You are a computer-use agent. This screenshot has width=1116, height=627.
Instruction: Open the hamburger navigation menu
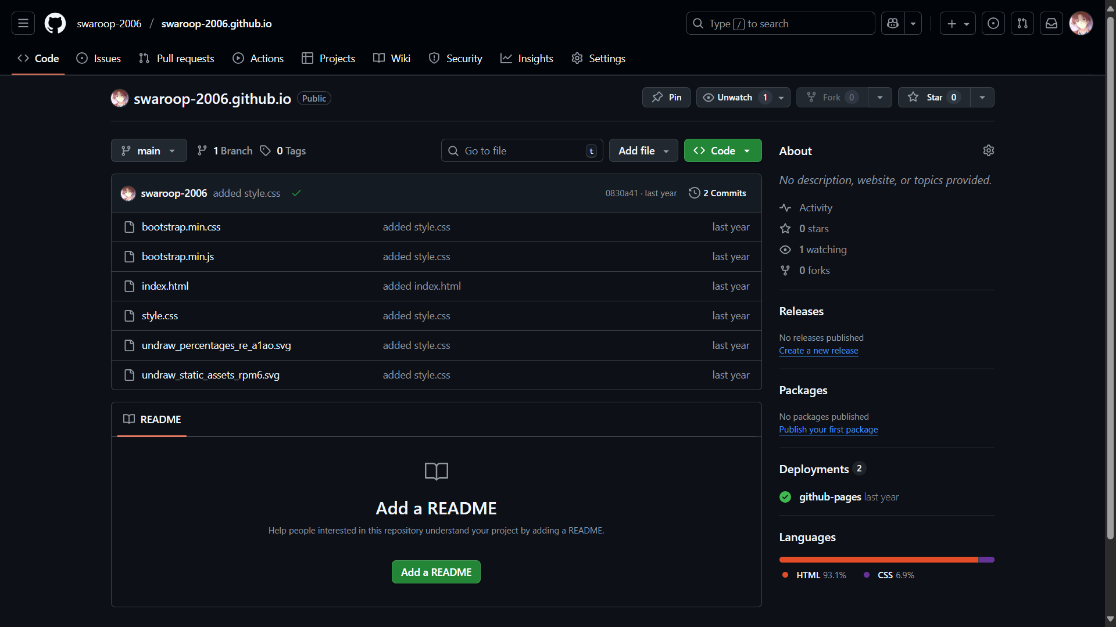(x=23, y=24)
